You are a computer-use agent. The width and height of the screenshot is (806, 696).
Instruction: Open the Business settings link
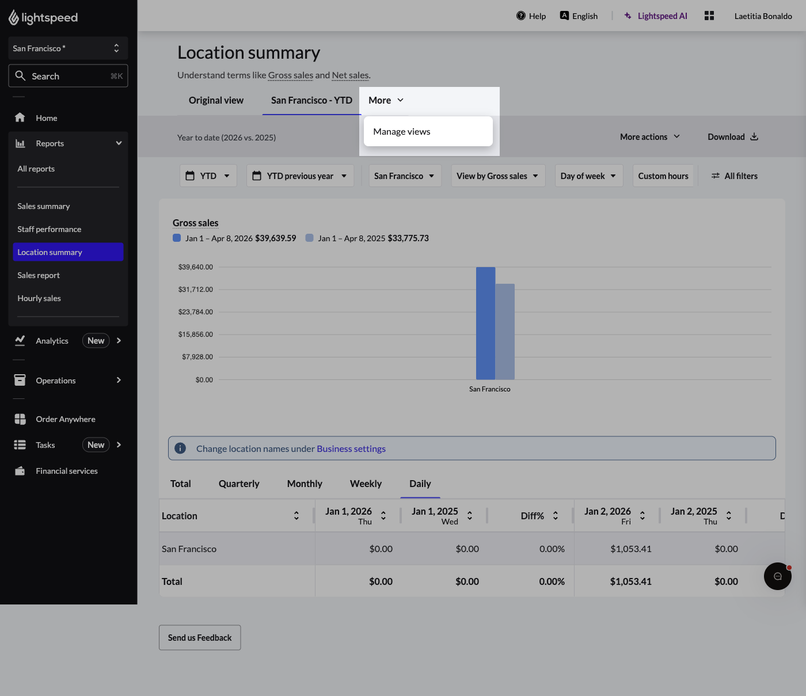coord(351,448)
